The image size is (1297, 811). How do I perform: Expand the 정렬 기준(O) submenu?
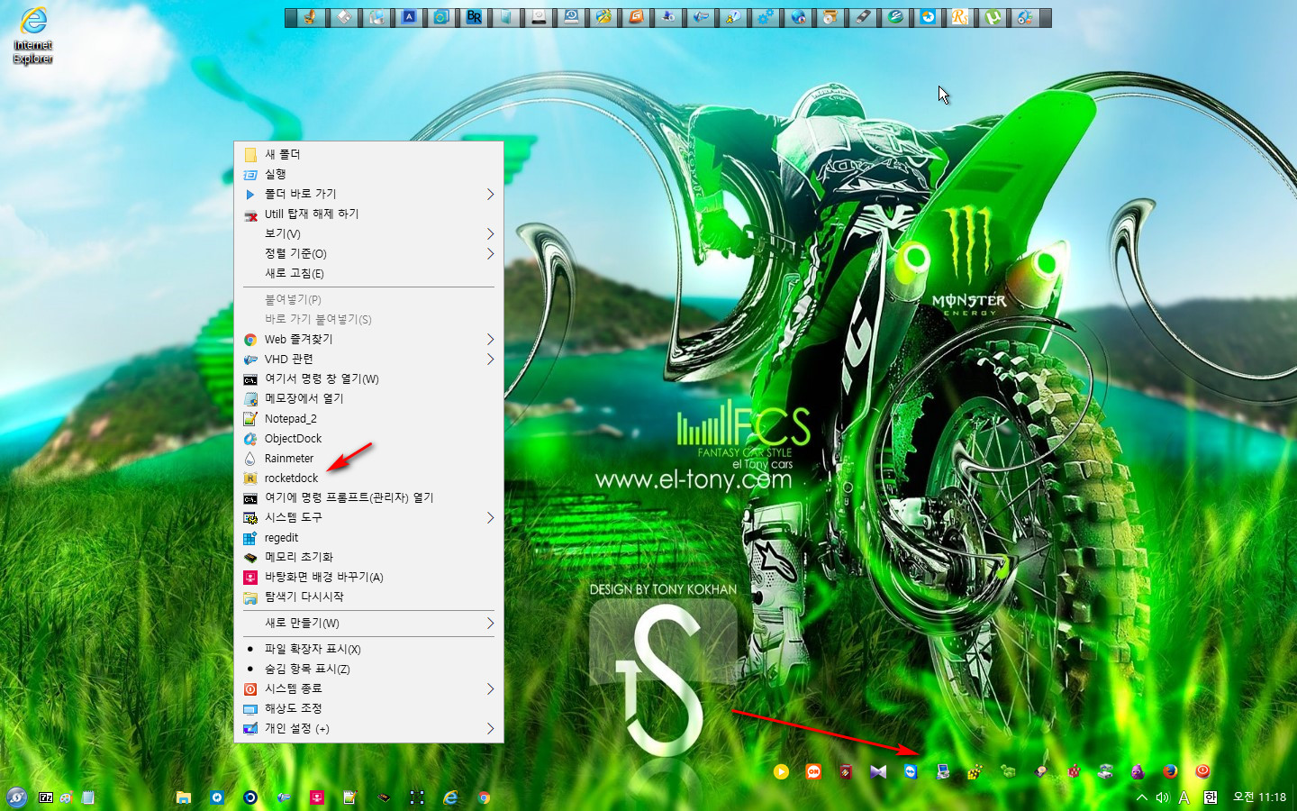(368, 253)
